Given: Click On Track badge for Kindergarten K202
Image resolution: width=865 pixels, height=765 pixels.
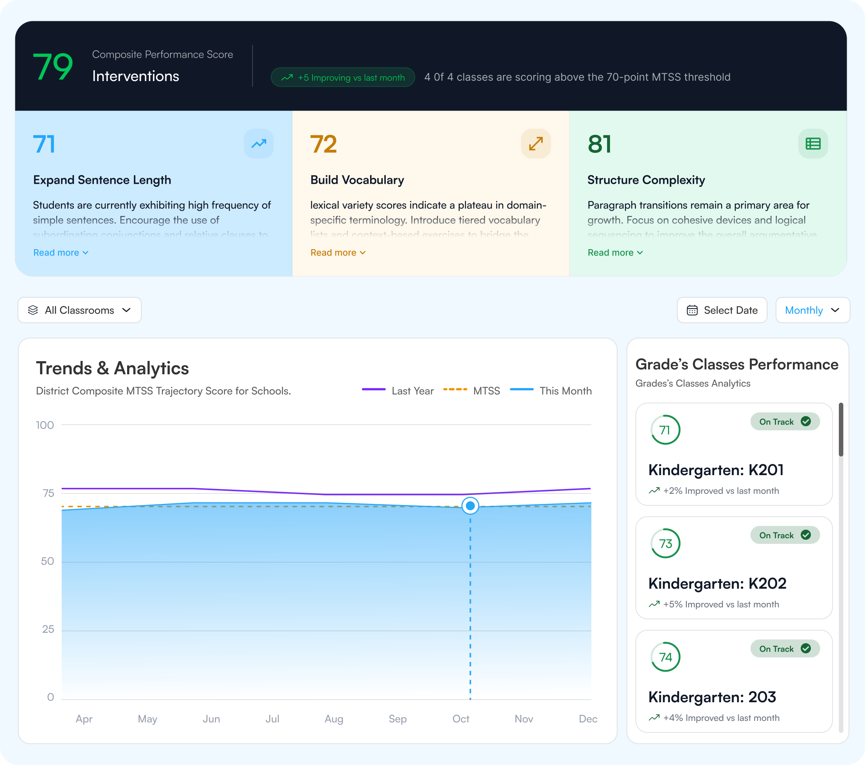Looking at the screenshot, I should 785,535.
